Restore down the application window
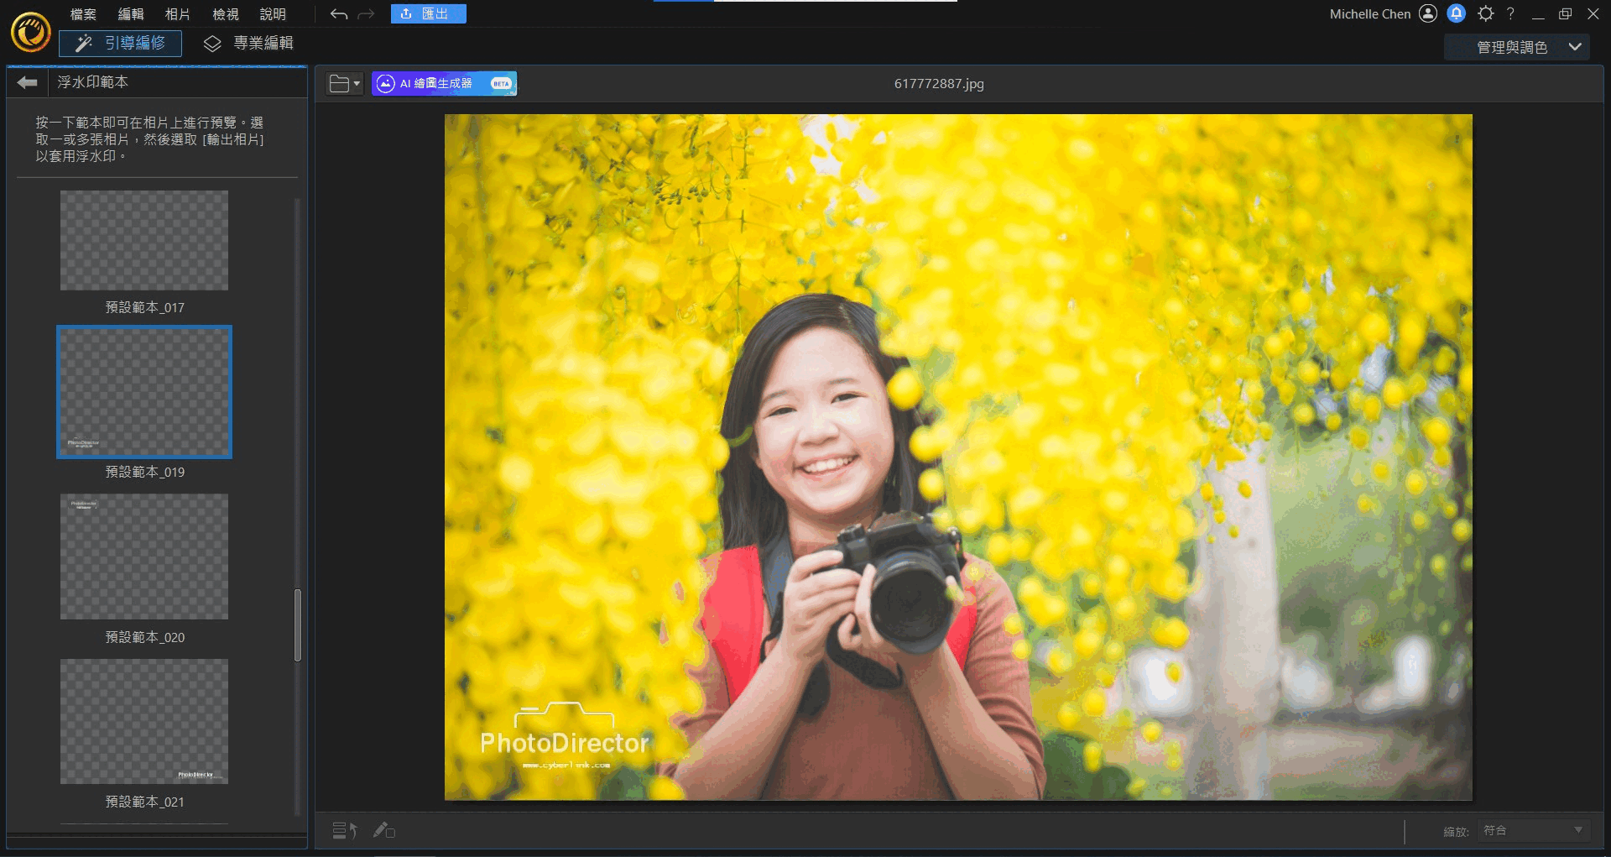Viewport: 1611px width, 857px height. (x=1565, y=13)
